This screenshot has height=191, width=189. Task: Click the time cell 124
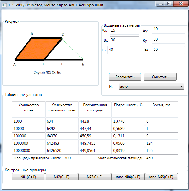[x=162, y=143]
